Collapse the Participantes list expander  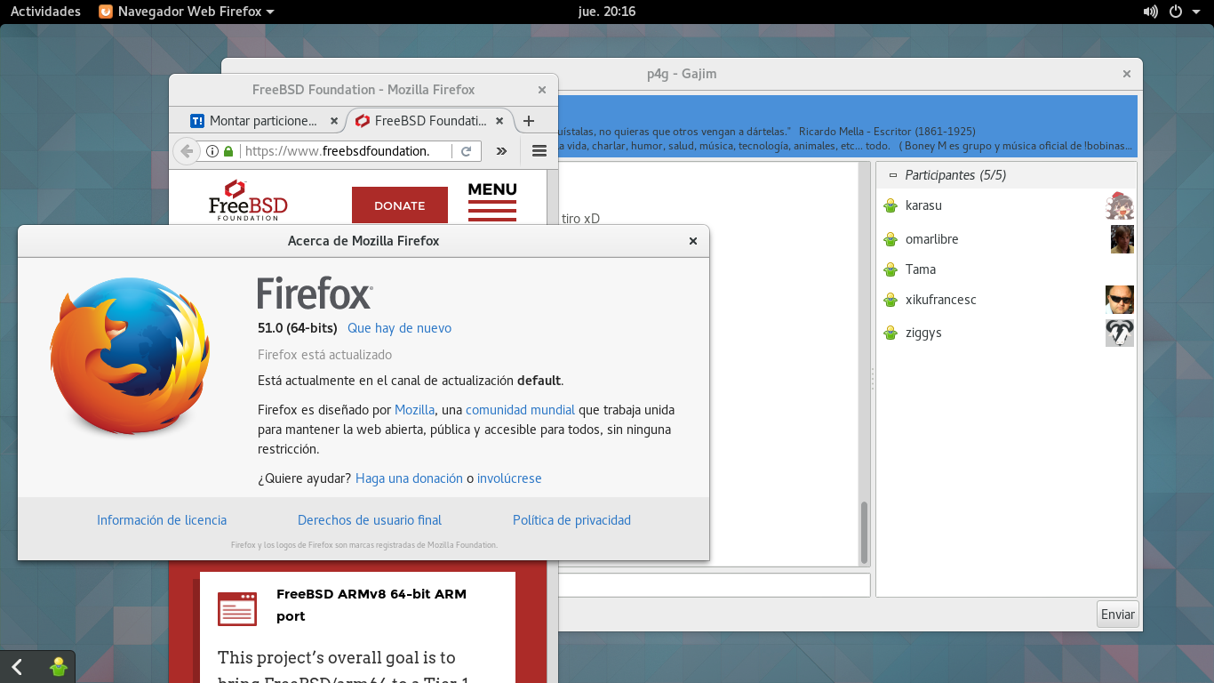click(x=892, y=175)
